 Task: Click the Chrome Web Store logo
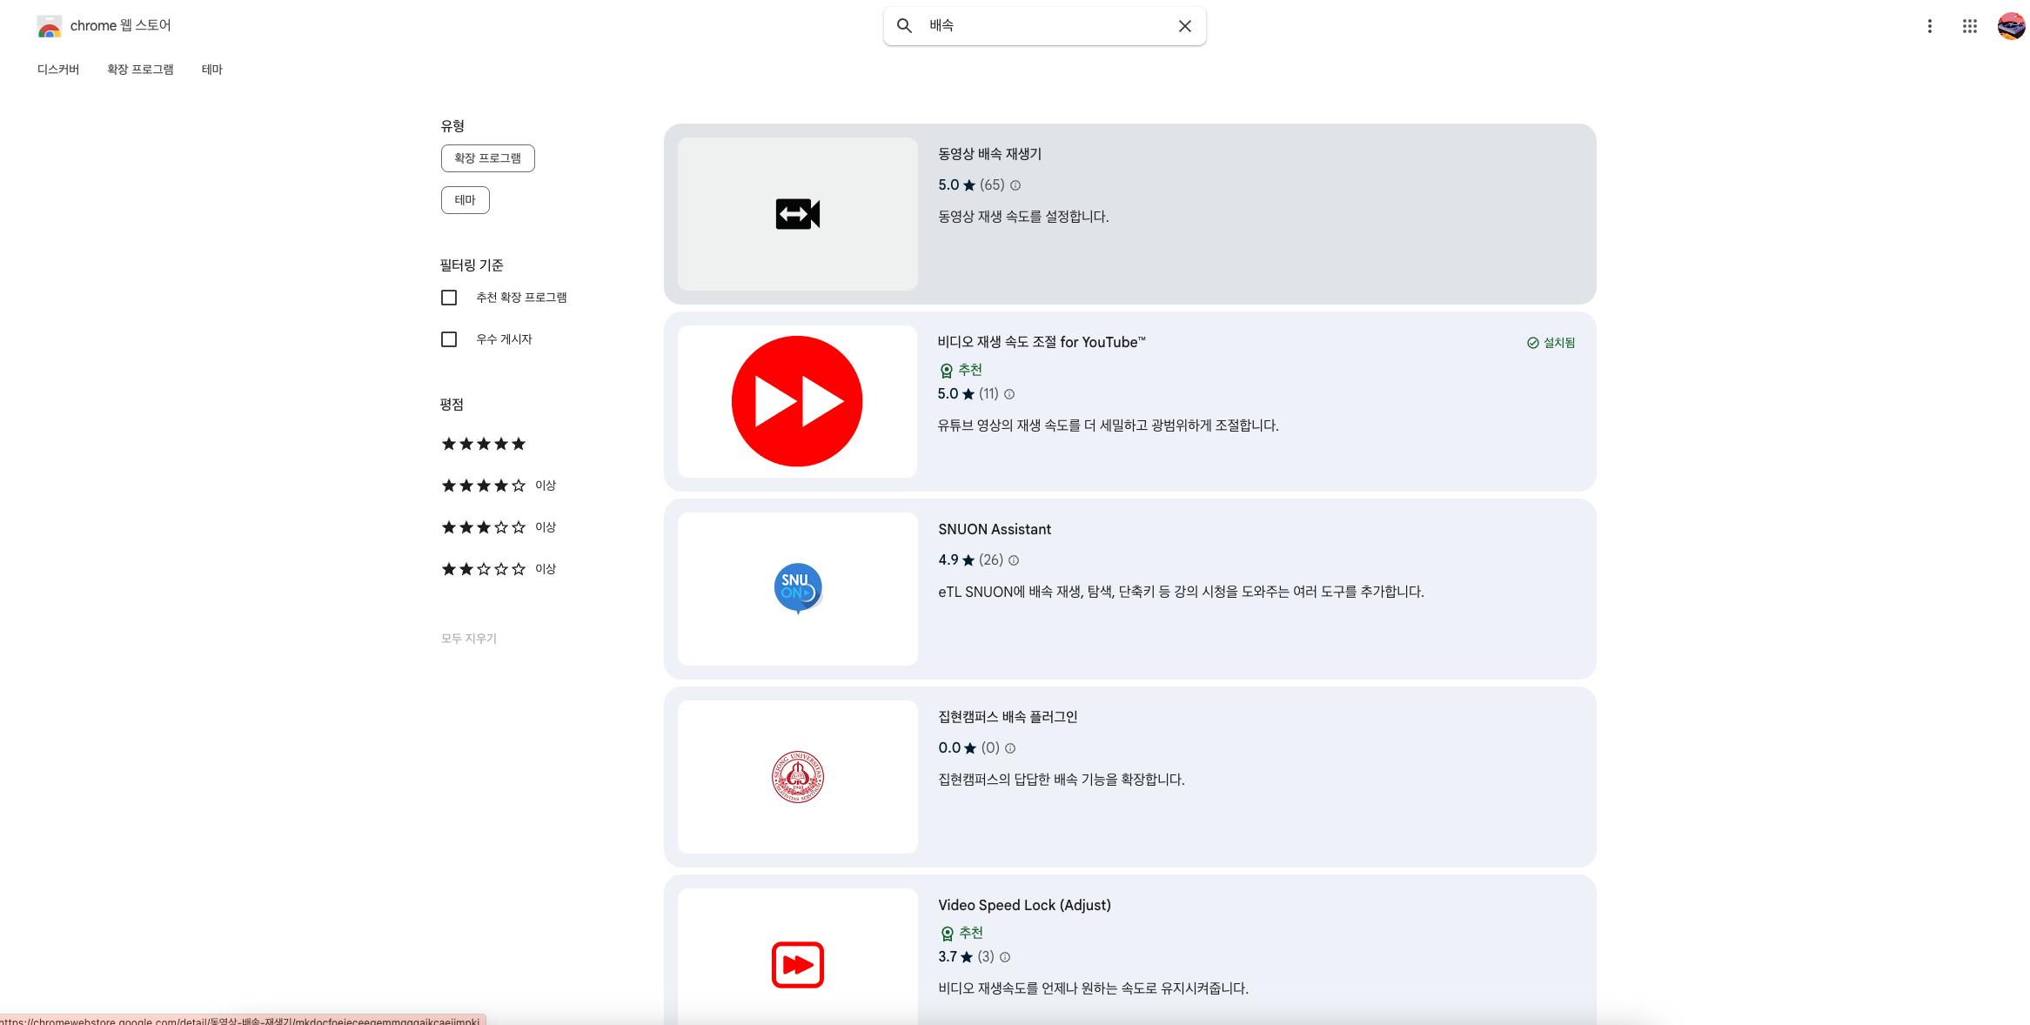tap(50, 26)
